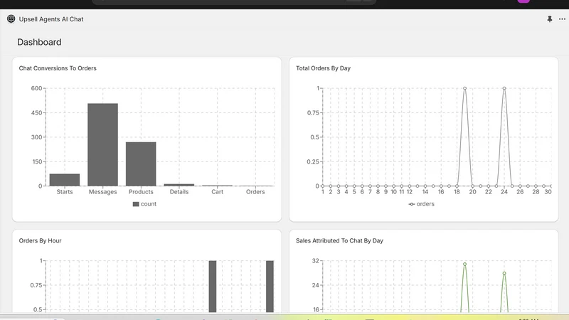Click the 'Sales Attributed To Chat By Day' title

[339, 240]
